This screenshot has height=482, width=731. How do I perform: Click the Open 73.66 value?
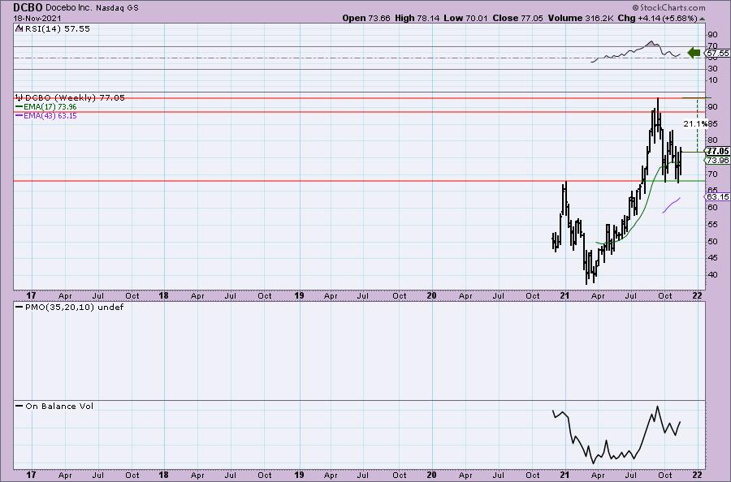365,18
